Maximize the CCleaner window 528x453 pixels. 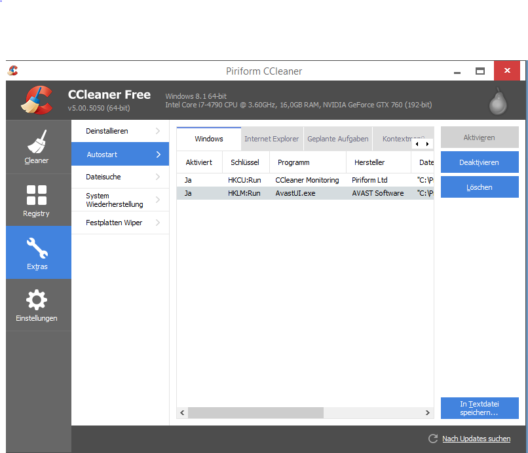(480, 71)
